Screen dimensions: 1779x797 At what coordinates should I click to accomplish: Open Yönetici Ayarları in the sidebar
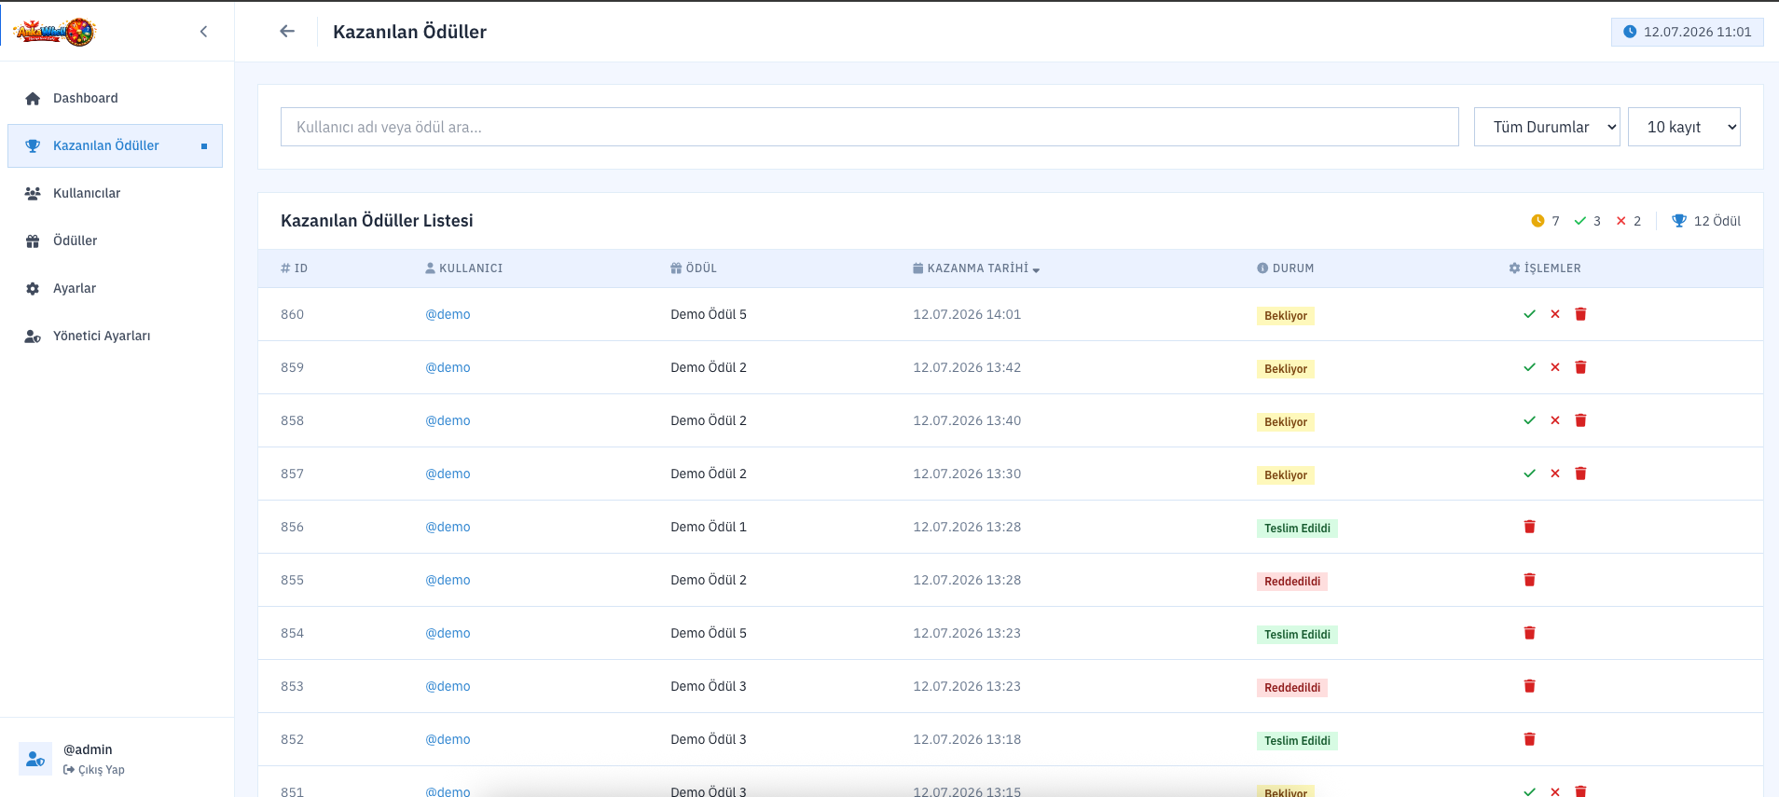click(x=115, y=336)
